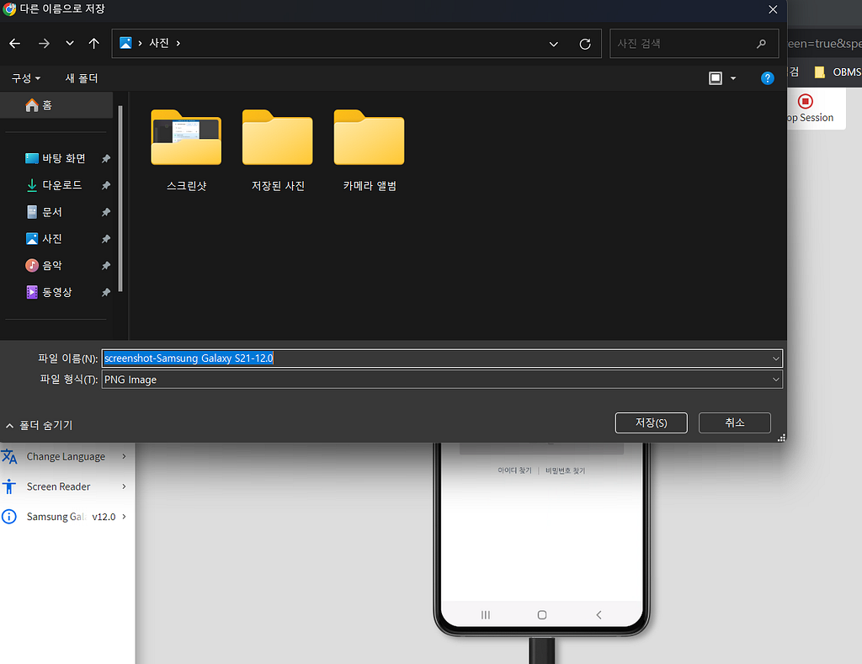Click the 저장(S) button
This screenshot has height=664, width=862.
651,422
